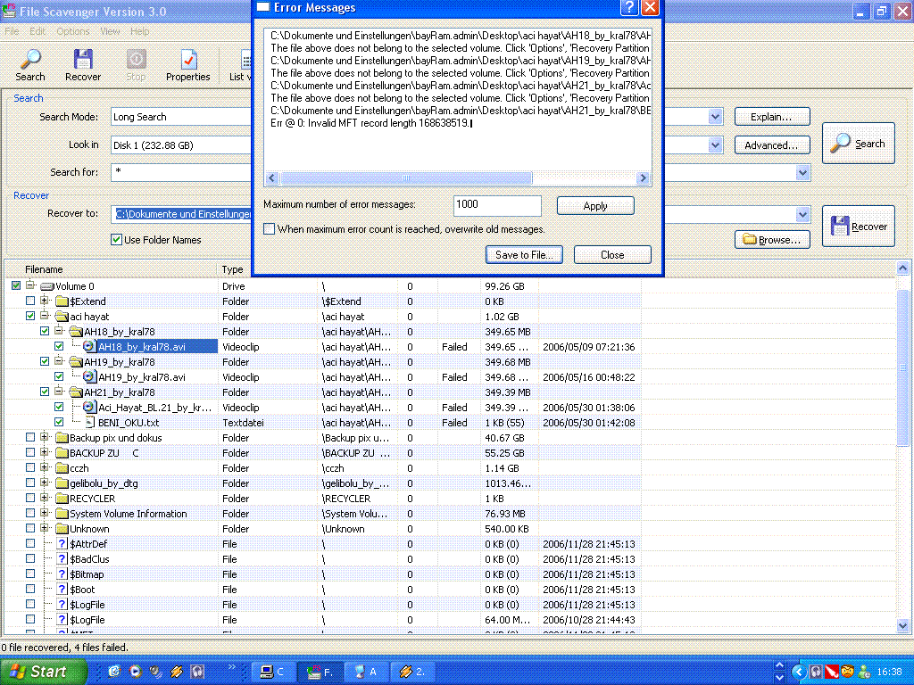Uncheck the Volume 0 checkbox
Screen dimensions: 914x685
click(16, 285)
